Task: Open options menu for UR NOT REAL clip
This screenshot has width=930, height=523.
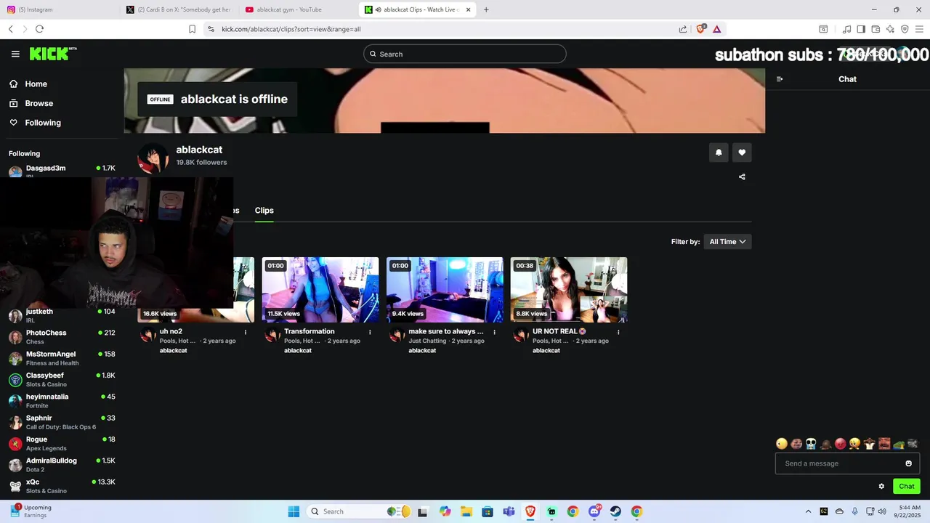Action: tap(618, 332)
